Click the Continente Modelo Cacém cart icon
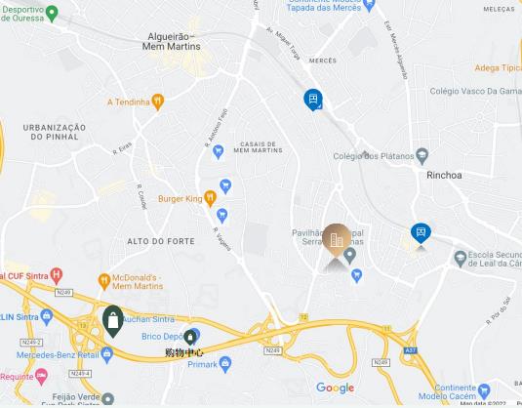522x408 pixels. click(484, 391)
